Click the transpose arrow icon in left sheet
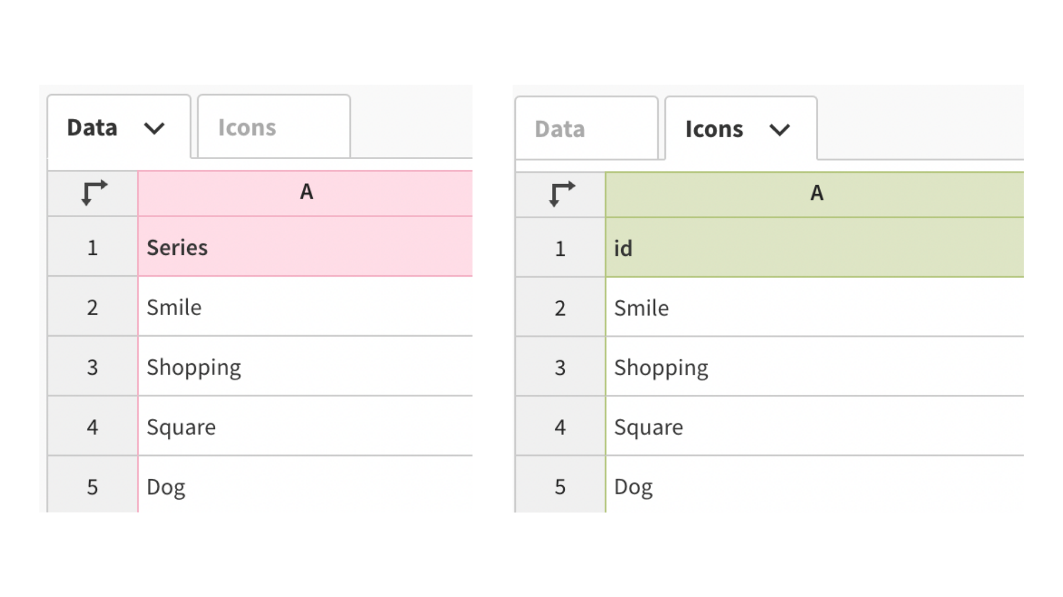The image size is (1063, 597). coord(94,193)
